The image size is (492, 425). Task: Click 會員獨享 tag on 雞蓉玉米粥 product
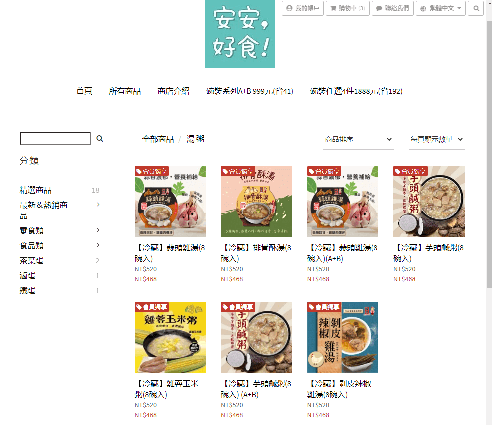point(152,307)
